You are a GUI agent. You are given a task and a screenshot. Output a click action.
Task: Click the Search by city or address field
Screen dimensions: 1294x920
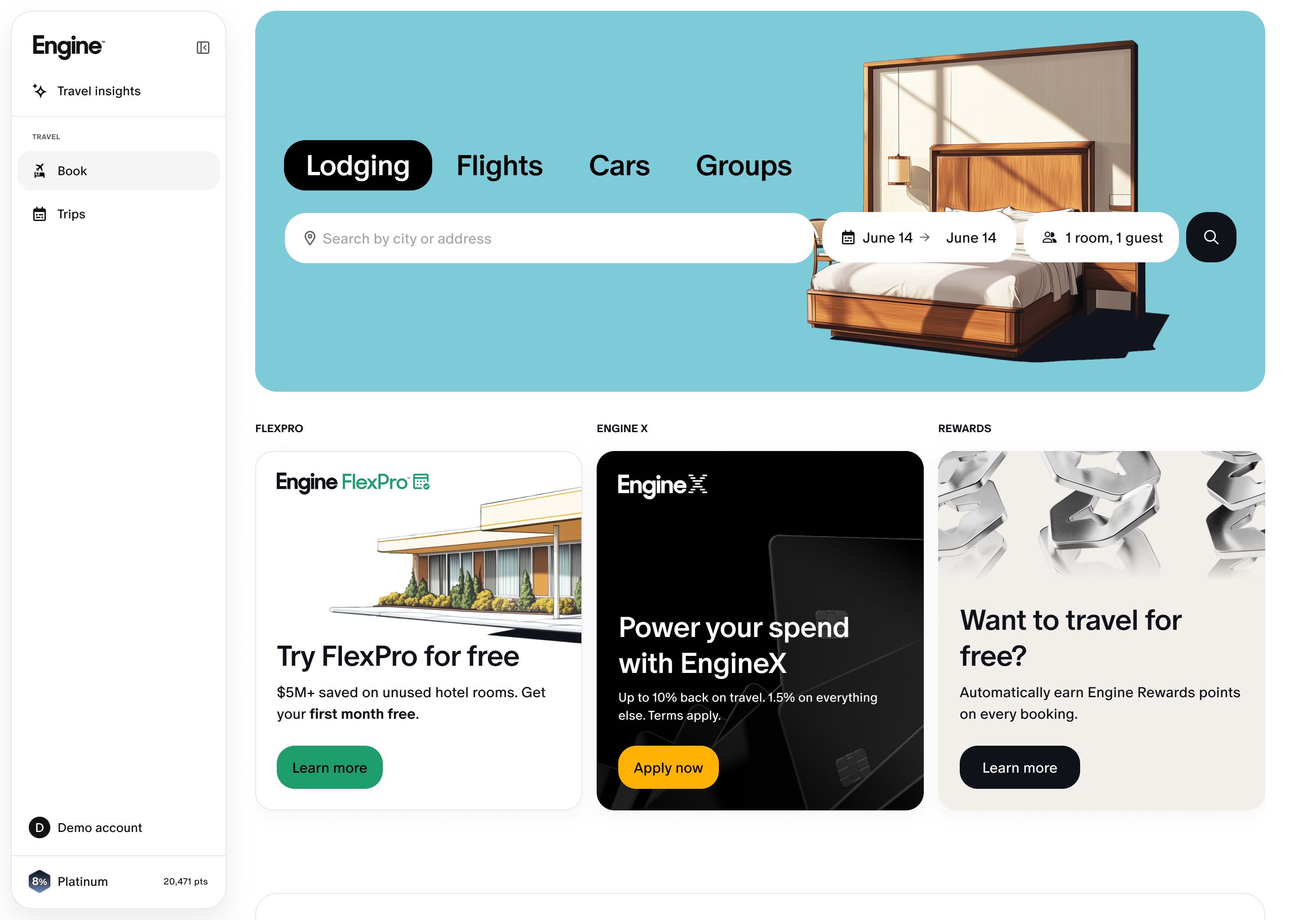549,238
